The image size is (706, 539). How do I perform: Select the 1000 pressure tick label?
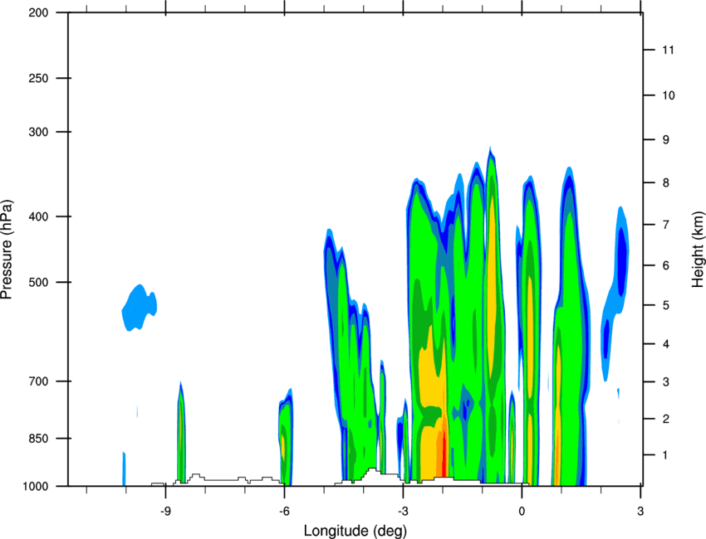pyautogui.click(x=35, y=486)
